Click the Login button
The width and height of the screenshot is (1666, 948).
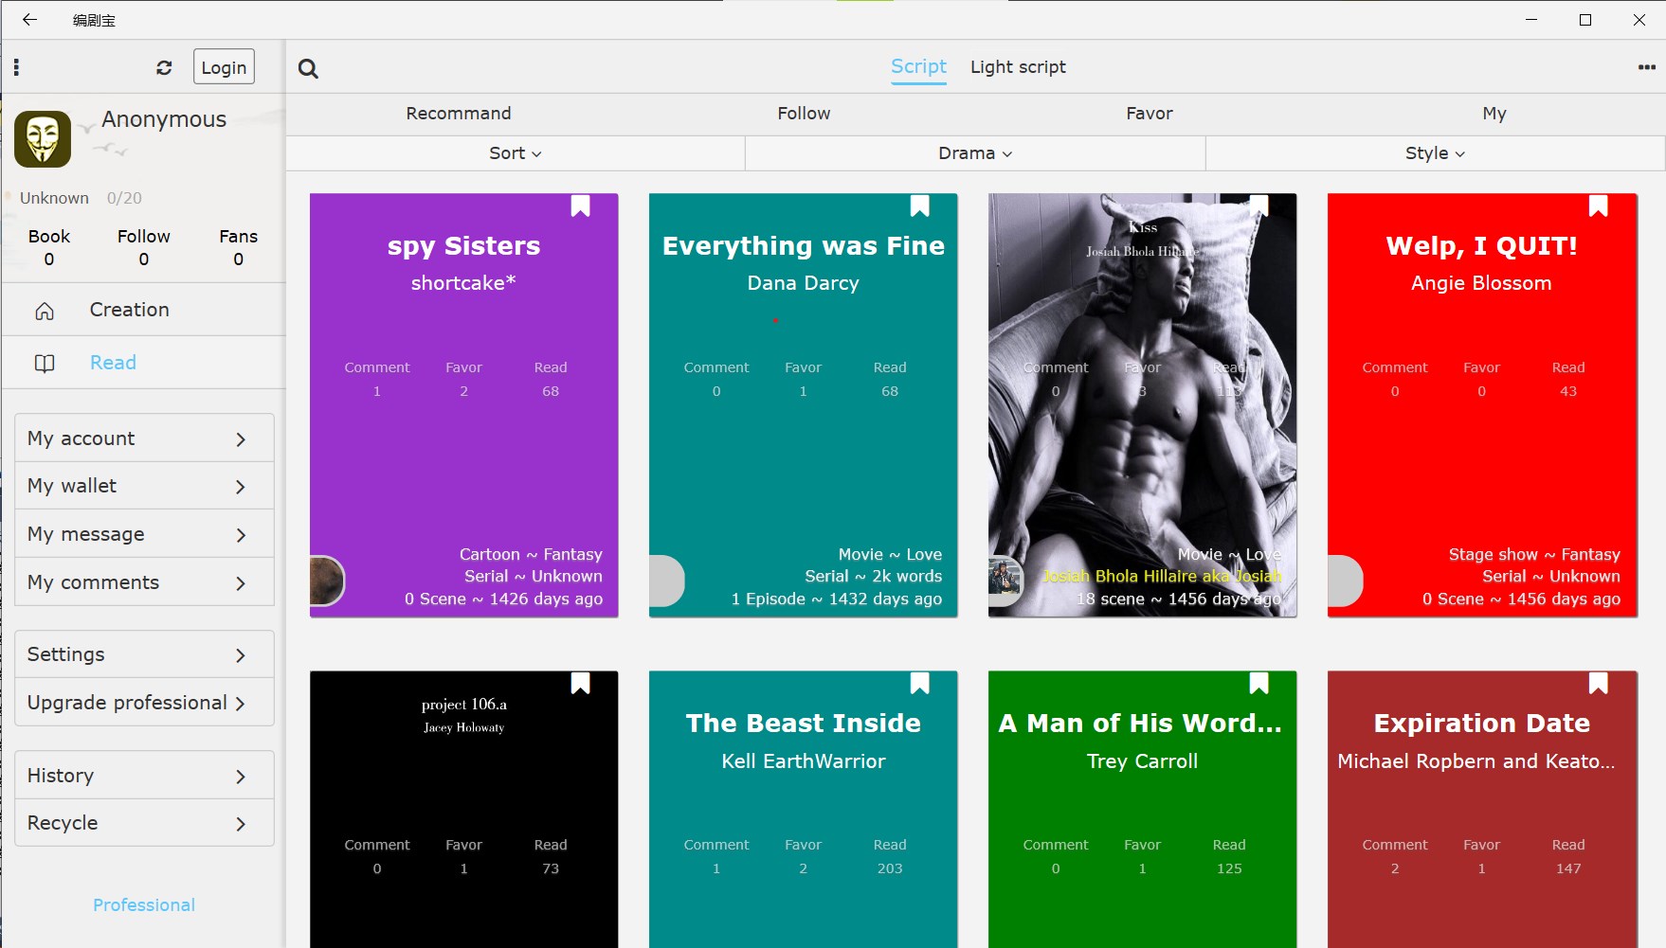click(224, 67)
